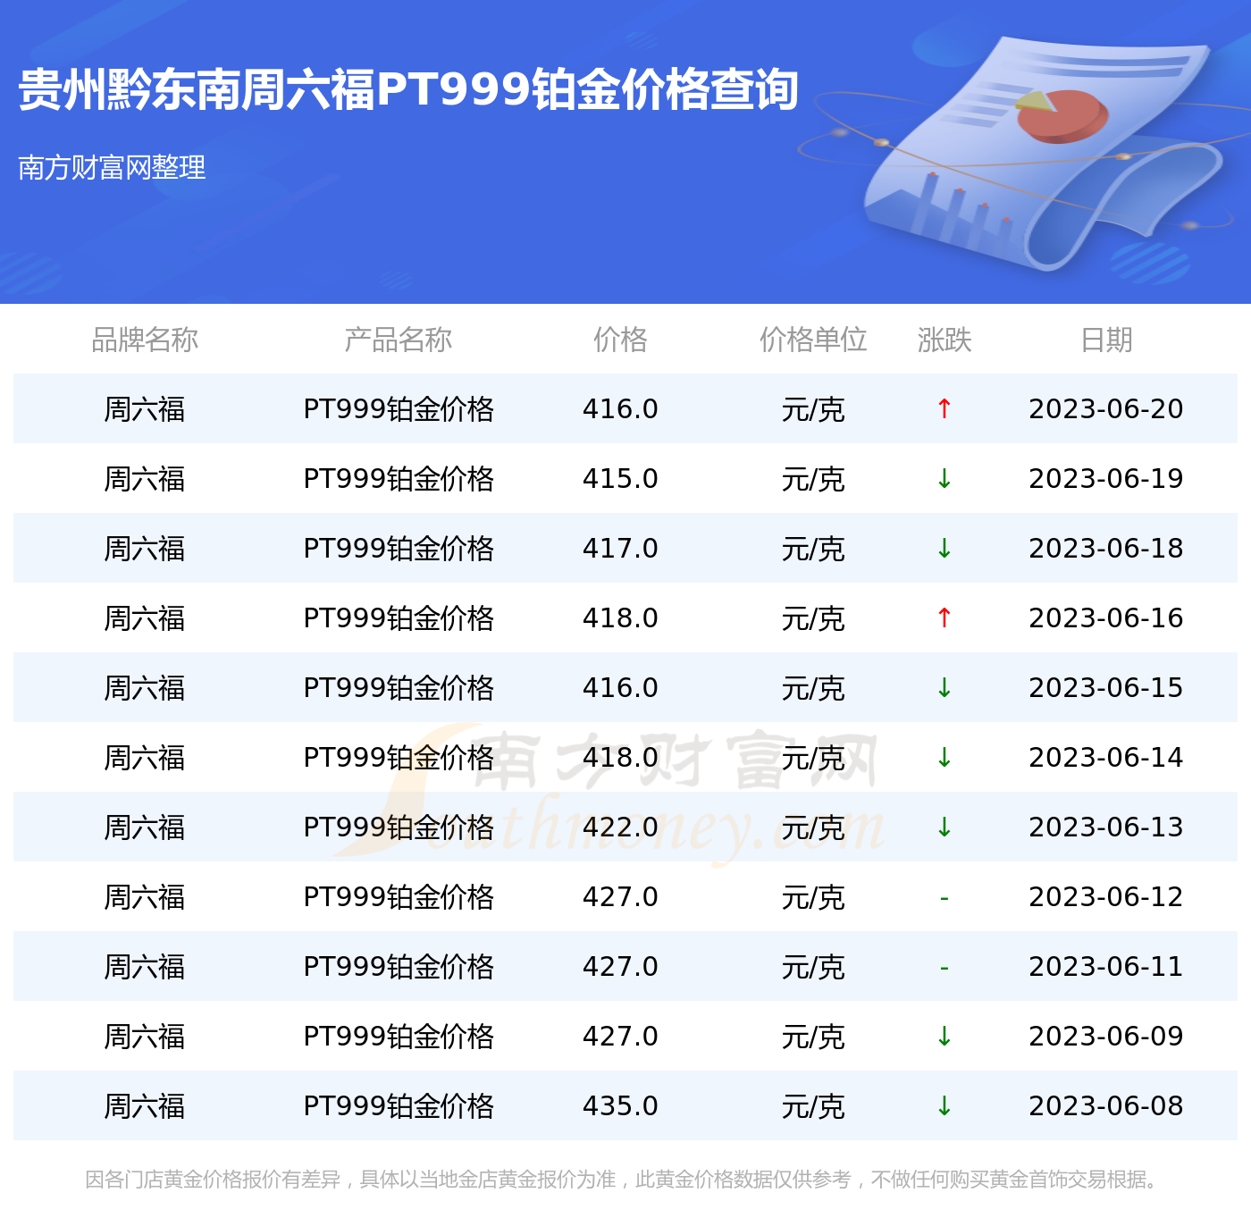Click the green down arrow for 2023-06-13
The height and width of the screenshot is (1218, 1251).
coord(944,827)
